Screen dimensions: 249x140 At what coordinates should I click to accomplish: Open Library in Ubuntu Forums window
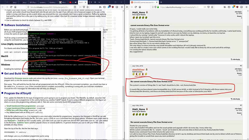coord(225,7)
